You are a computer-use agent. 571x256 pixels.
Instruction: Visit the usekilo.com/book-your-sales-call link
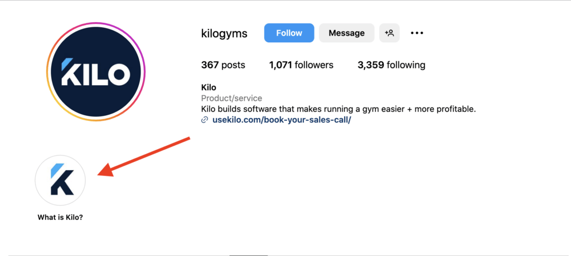click(282, 120)
